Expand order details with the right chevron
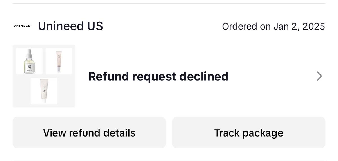Viewport: 338px width, 161px height. pyautogui.click(x=319, y=76)
